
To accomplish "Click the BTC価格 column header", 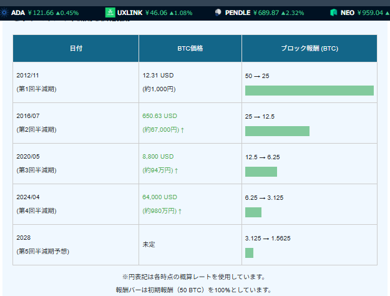I will point(190,48).
